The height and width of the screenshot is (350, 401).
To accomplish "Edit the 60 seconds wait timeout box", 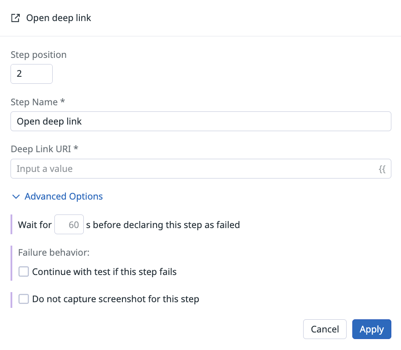I will (69, 225).
